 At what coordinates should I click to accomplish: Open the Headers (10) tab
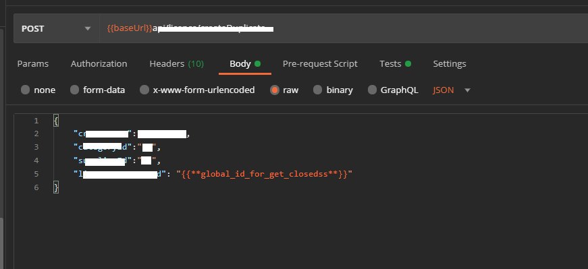(x=177, y=63)
